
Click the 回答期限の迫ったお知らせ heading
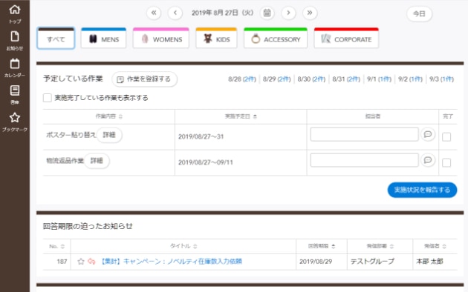tap(88, 226)
